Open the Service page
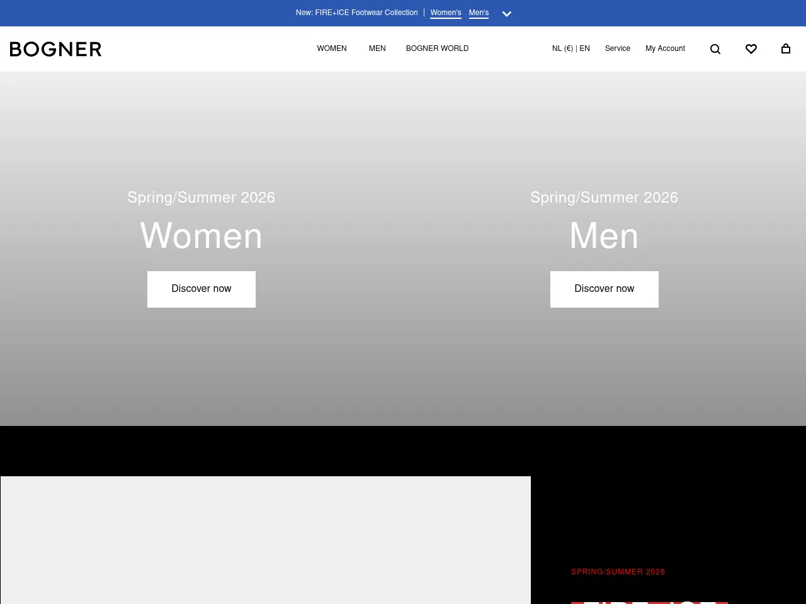The image size is (806, 604). (x=617, y=48)
